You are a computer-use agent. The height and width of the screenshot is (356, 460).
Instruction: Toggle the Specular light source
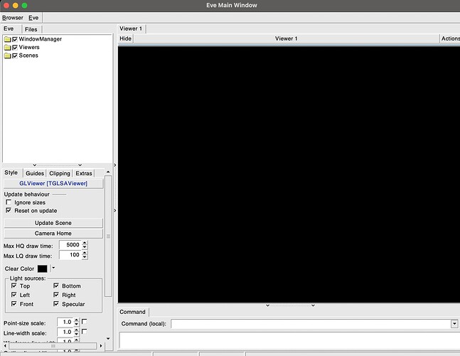pos(56,304)
